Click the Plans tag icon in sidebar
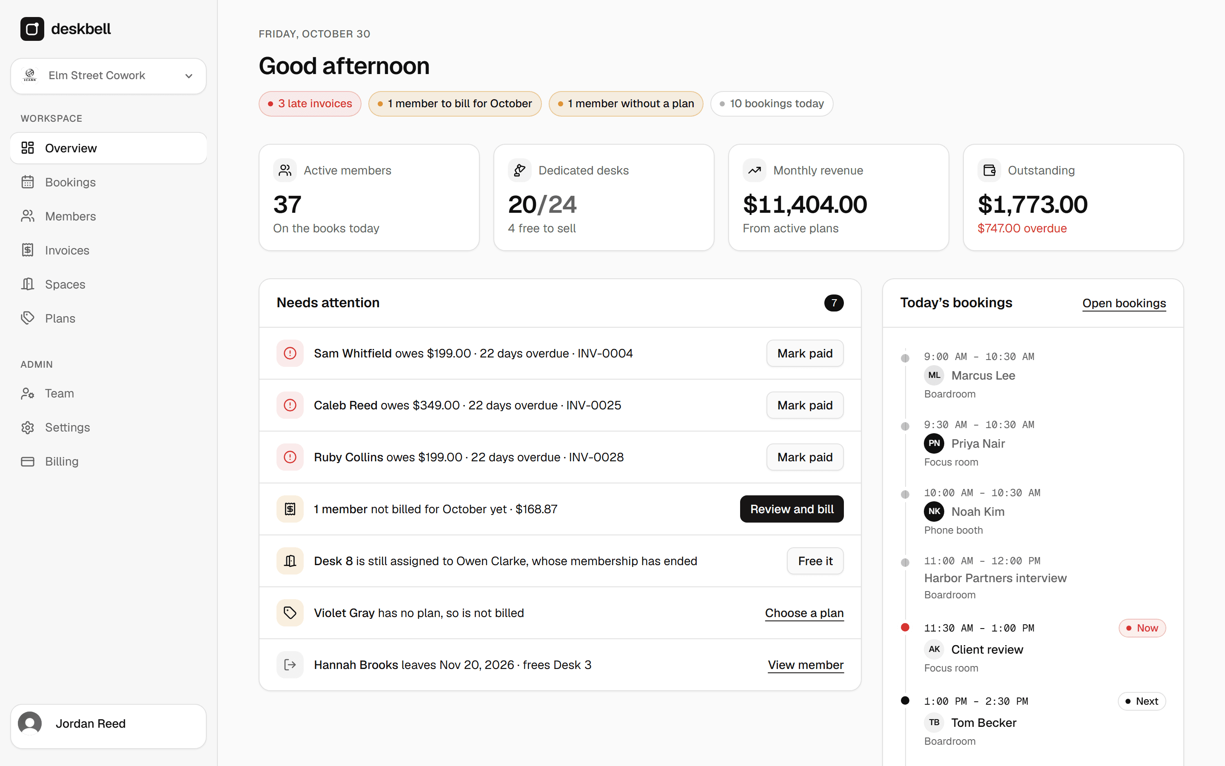The image size is (1225, 766). click(x=28, y=318)
